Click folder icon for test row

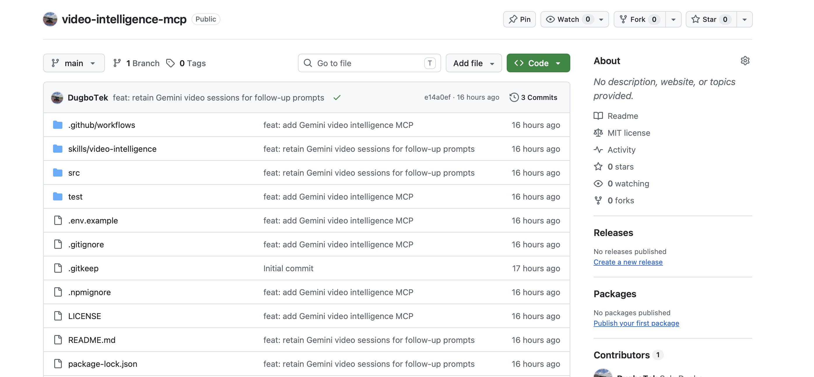(x=57, y=196)
